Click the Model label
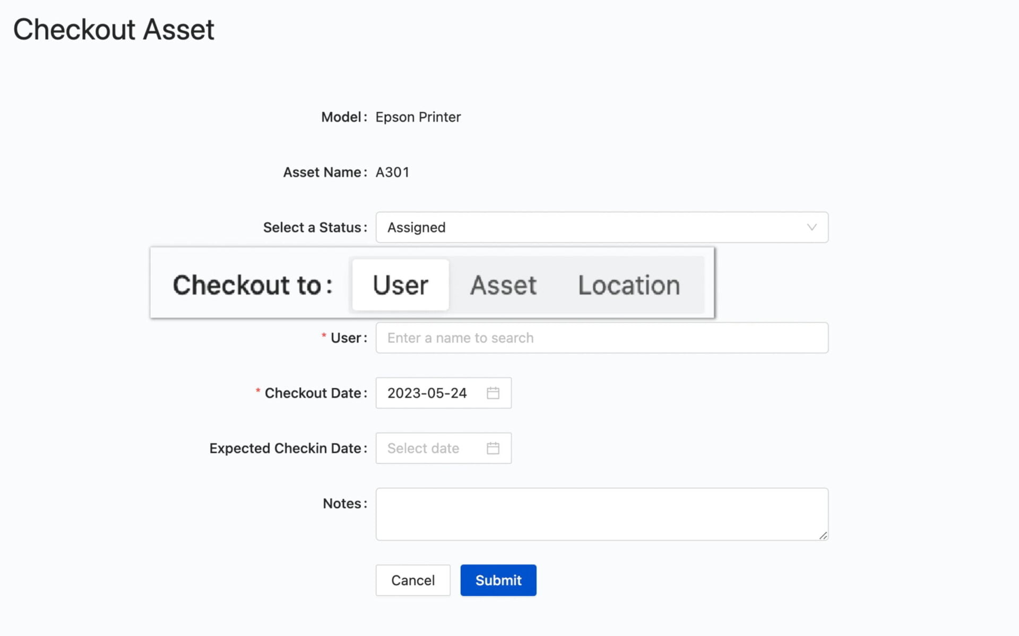Viewport: 1019px width, 636px height. pos(344,117)
